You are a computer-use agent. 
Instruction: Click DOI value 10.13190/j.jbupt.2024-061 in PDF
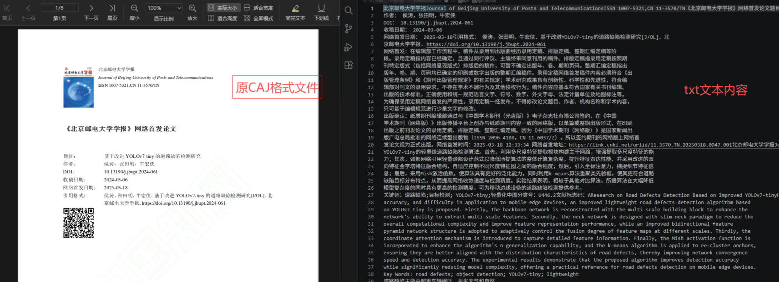pos(131,172)
